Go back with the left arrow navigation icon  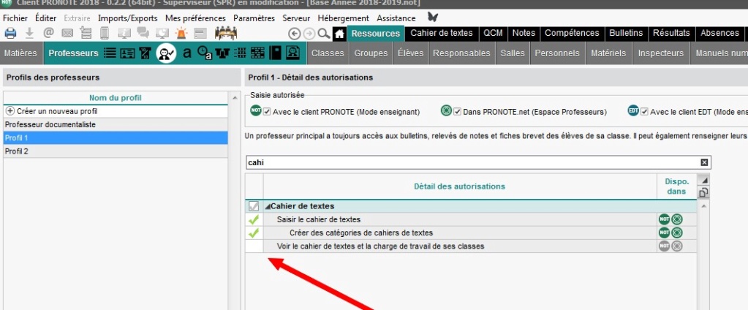pyautogui.click(x=295, y=34)
